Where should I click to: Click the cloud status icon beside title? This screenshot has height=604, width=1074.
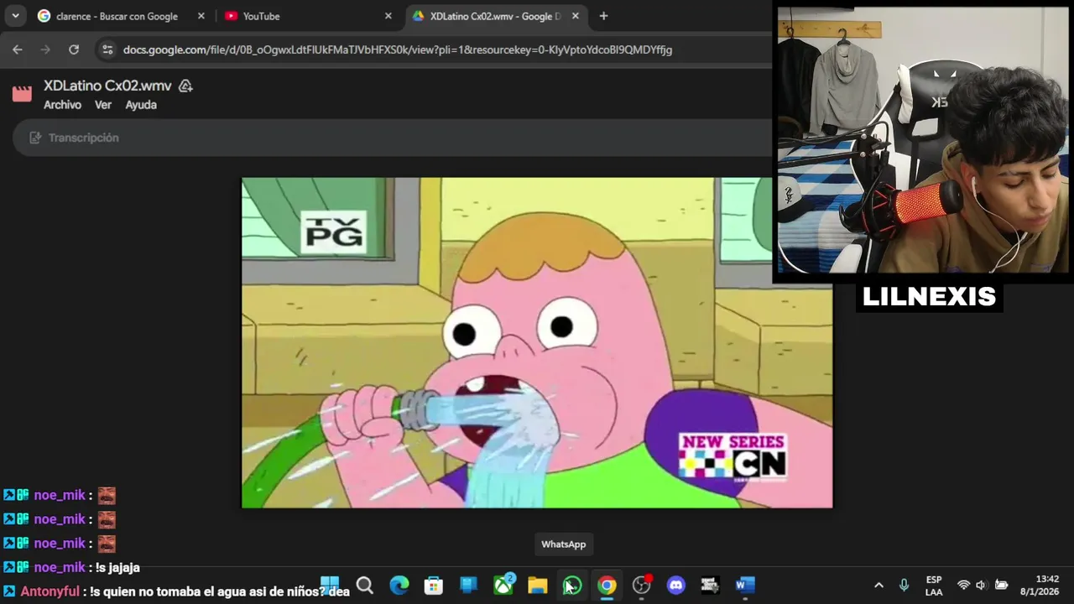tap(185, 86)
